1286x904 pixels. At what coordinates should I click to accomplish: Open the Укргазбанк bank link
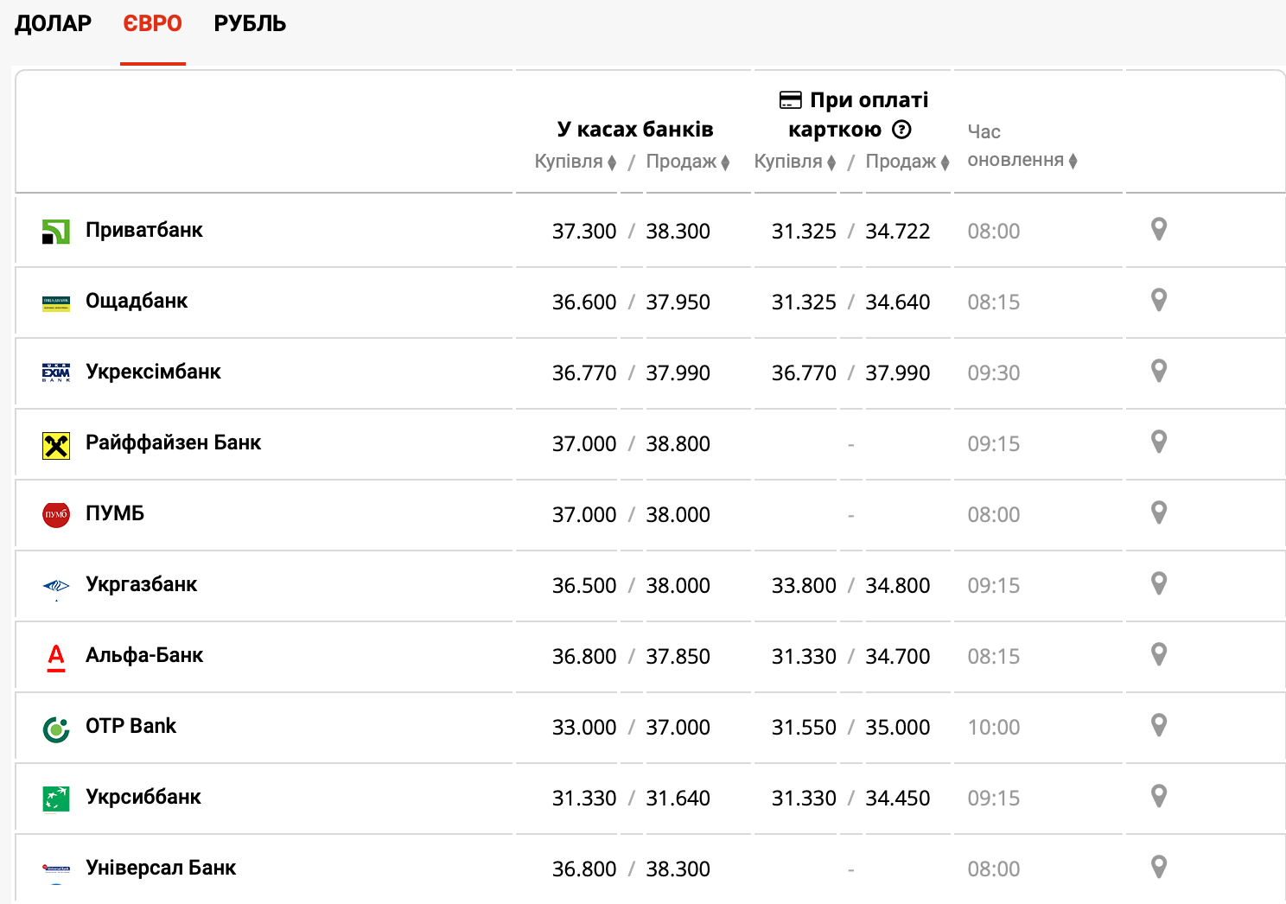tap(141, 584)
